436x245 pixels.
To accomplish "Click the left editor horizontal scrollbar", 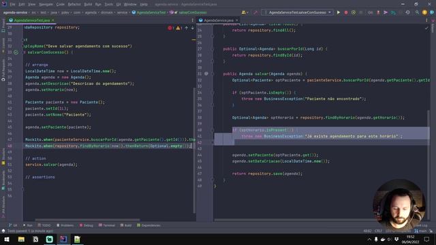I will 88,220.
